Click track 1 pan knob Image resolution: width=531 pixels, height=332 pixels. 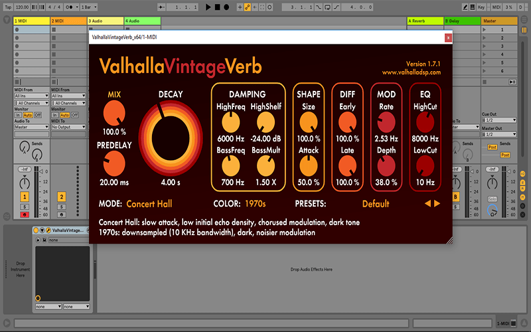pos(25,183)
